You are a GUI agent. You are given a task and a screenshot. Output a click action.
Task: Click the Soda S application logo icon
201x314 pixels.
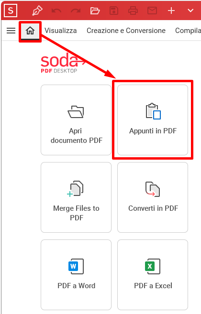point(11,11)
